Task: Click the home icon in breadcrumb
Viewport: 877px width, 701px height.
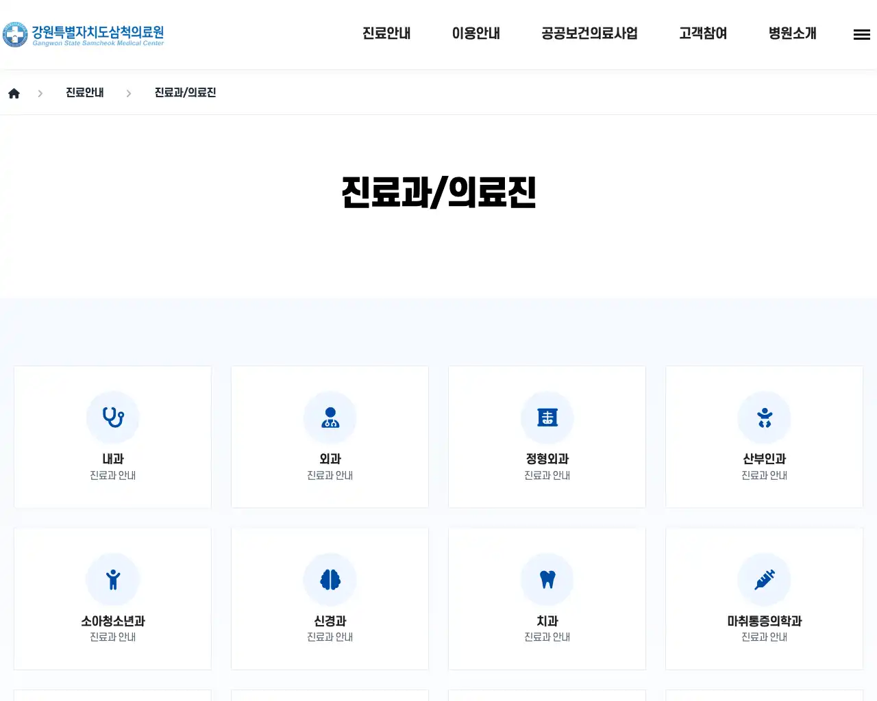Action: click(x=14, y=93)
